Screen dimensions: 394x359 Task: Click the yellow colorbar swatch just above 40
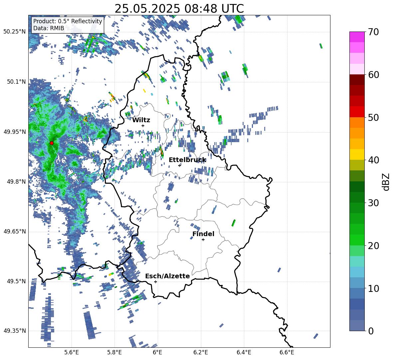pos(357,154)
